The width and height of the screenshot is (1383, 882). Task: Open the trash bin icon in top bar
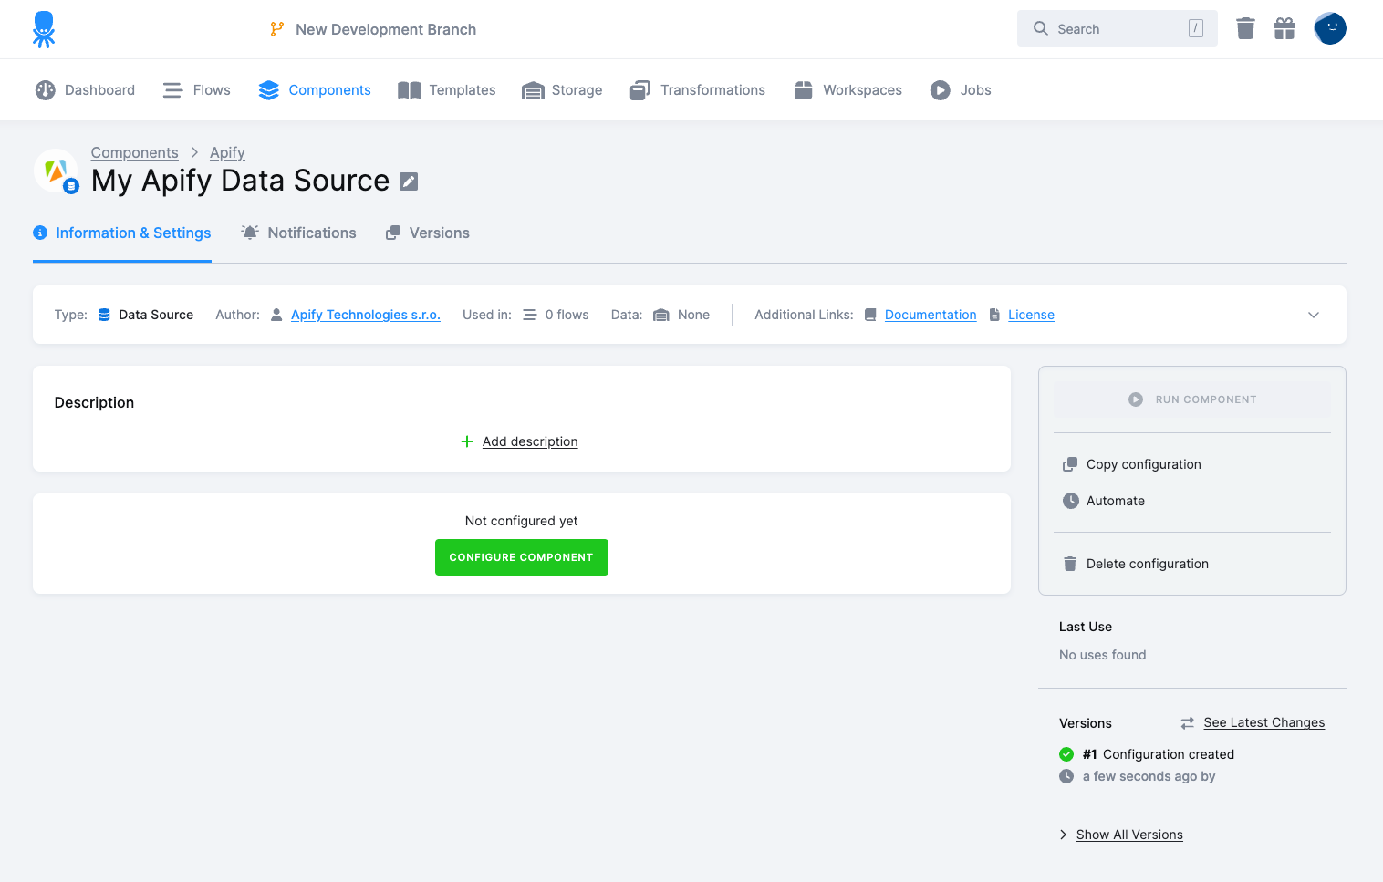tap(1245, 28)
